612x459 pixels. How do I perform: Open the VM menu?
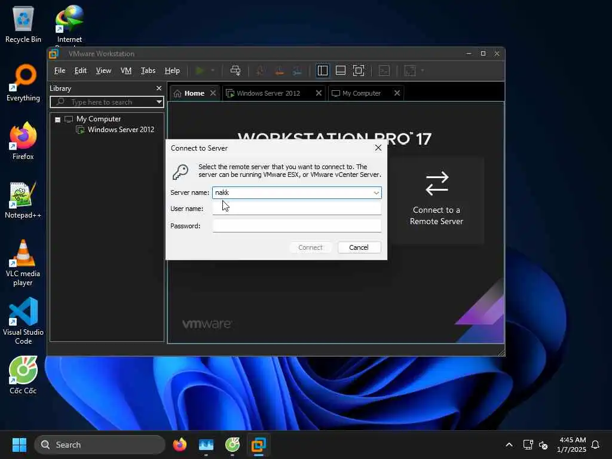(x=126, y=71)
